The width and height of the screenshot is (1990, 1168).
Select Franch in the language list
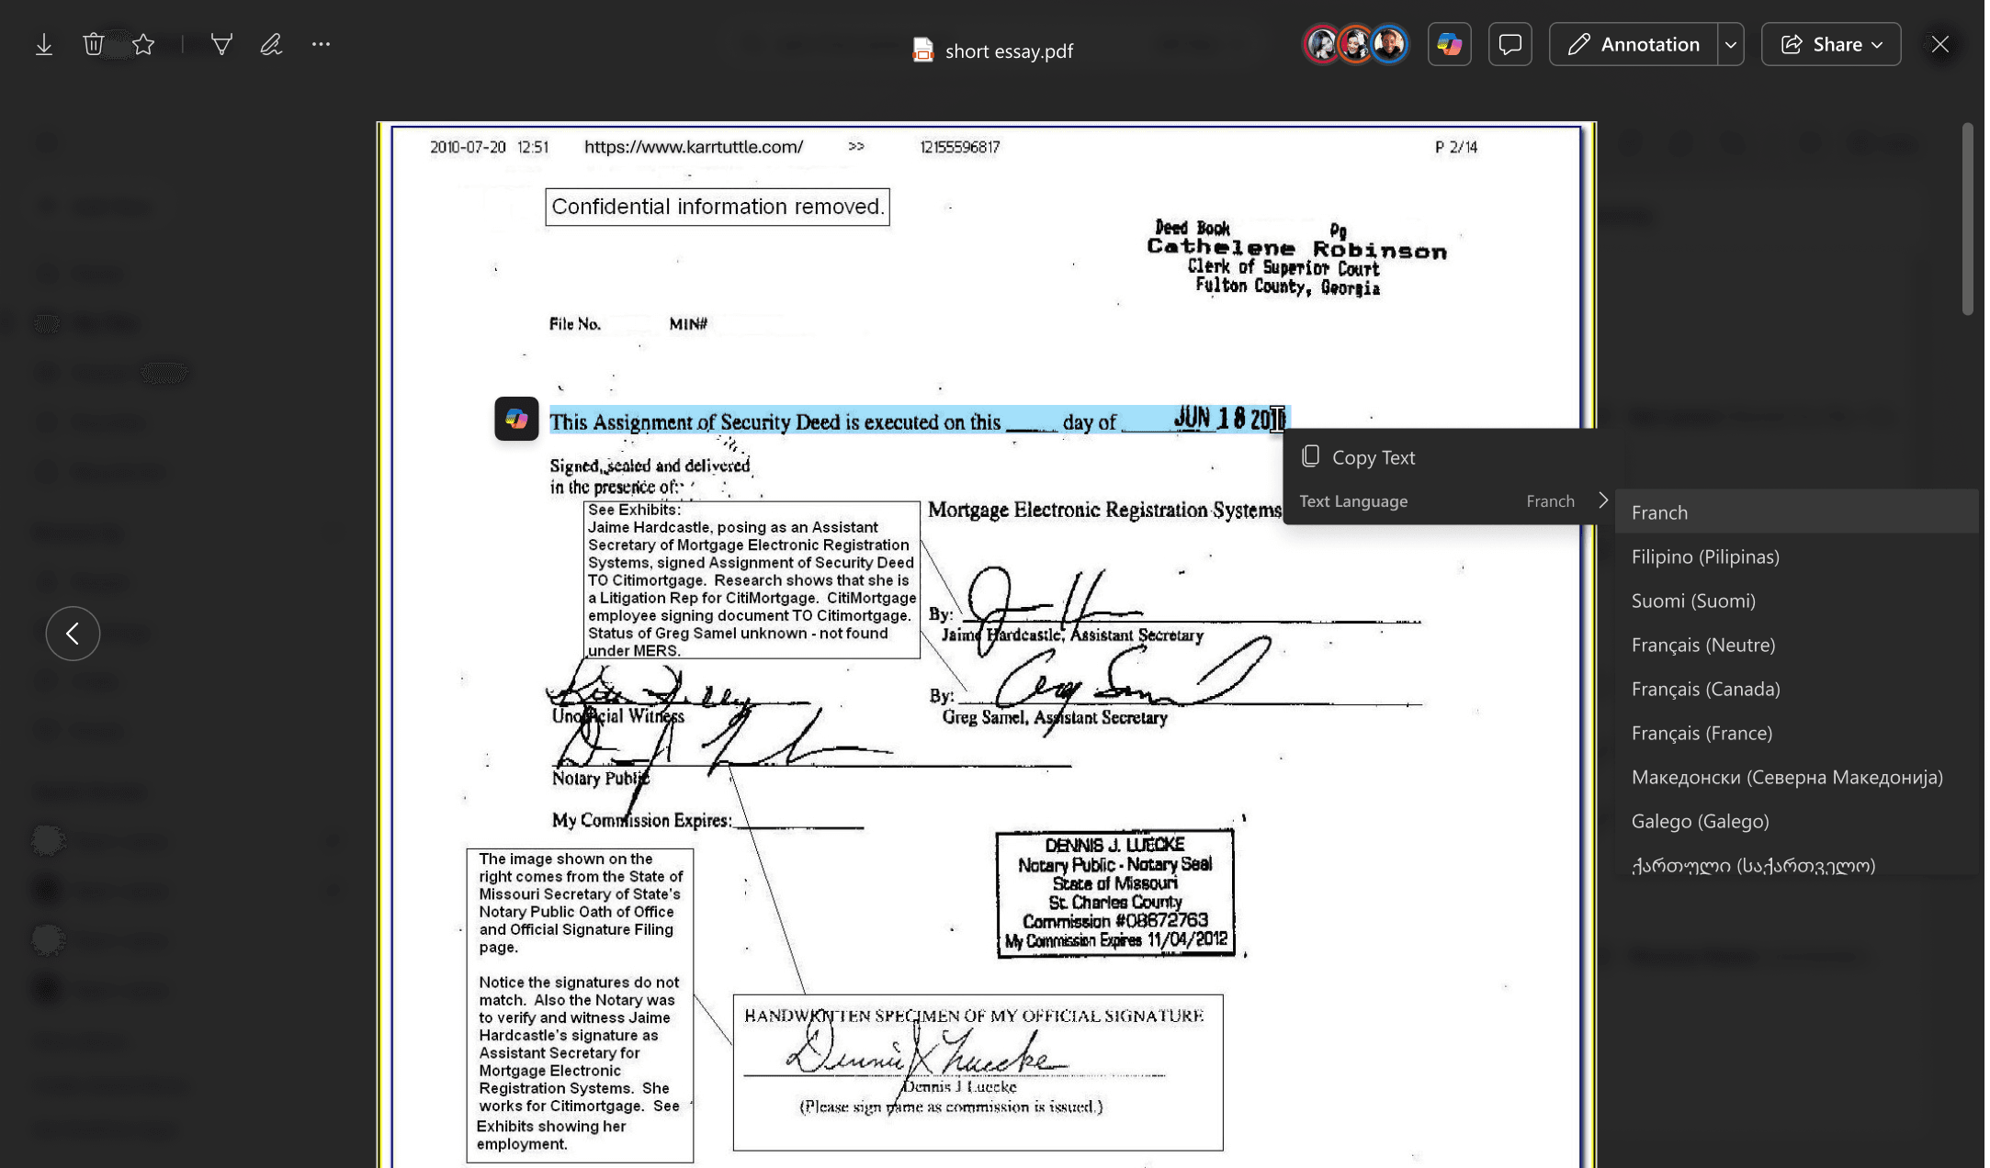click(x=1797, y=512)
